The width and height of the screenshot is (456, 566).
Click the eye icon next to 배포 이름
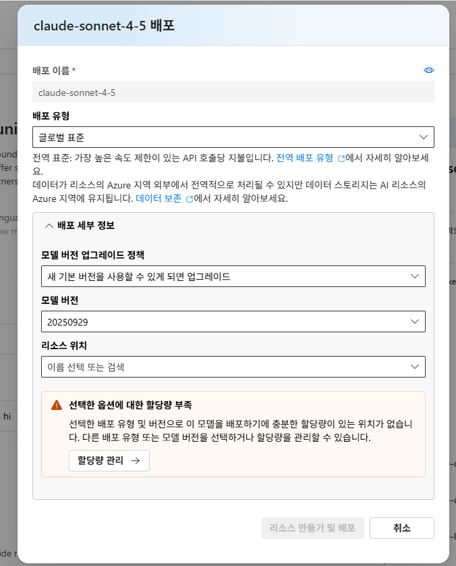[428, 70]
